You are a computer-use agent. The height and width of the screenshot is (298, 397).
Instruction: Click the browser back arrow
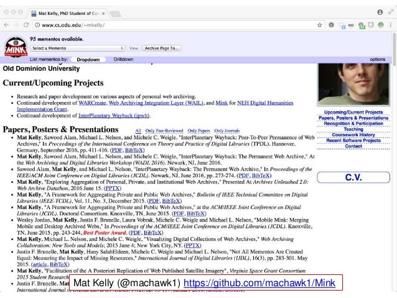(6, 25)
